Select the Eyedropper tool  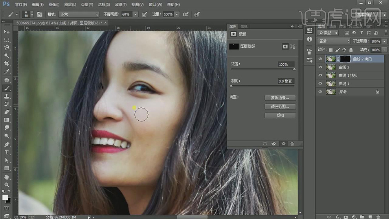[x=7, y=72]
